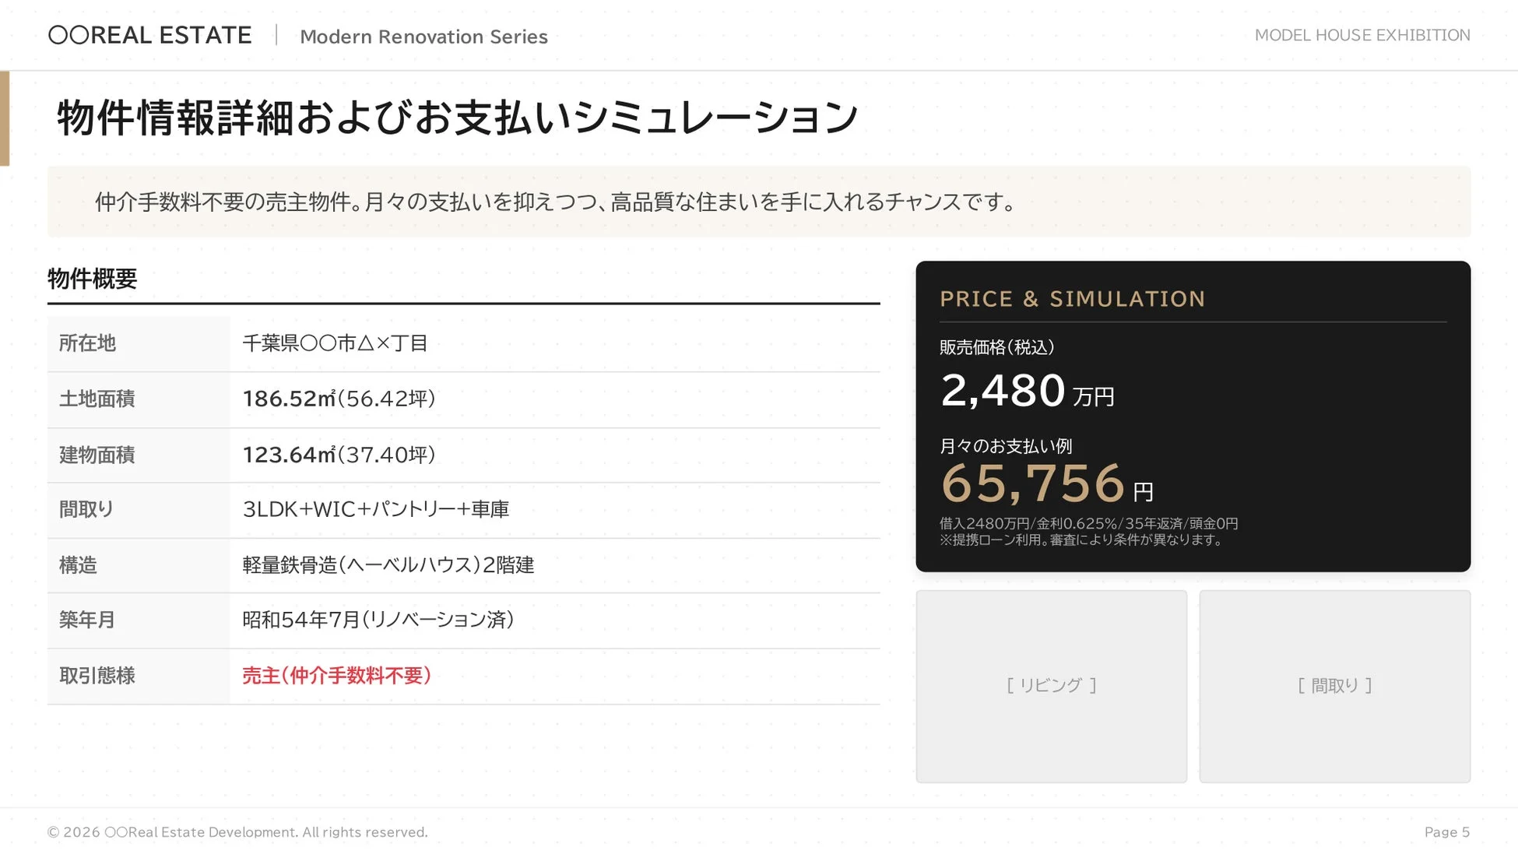Select the 2,480 万円 sale price
The image size is (1518, 854).
(x=1027, y=392)
